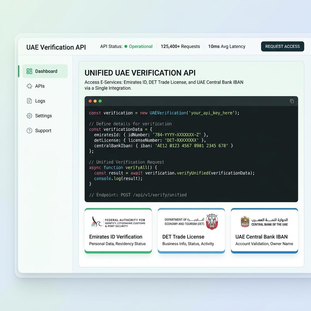Click the green window dot in code block
This screenshot has height=311, width=311.
[100, 101]
